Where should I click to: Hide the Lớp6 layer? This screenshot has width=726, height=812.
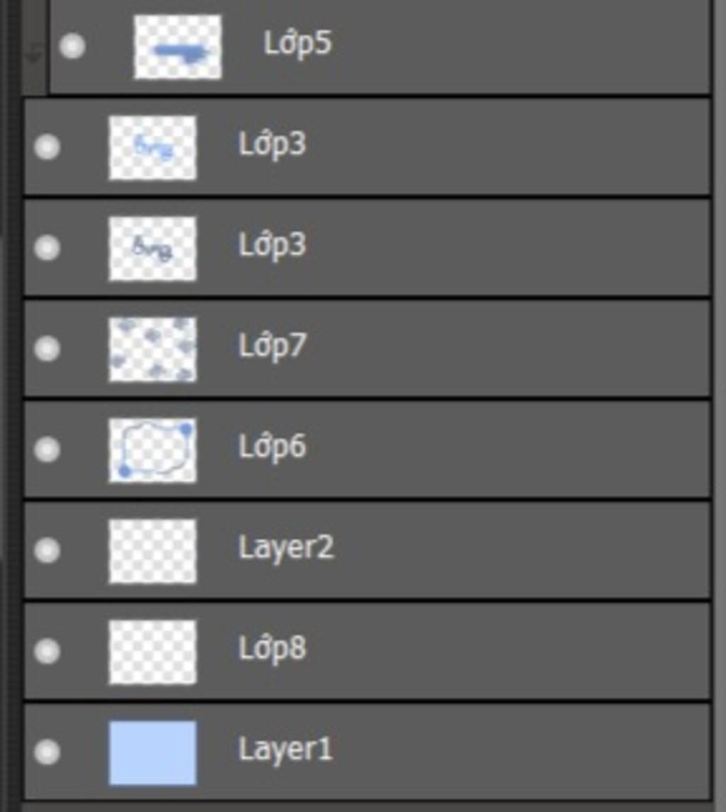point(47,448)
